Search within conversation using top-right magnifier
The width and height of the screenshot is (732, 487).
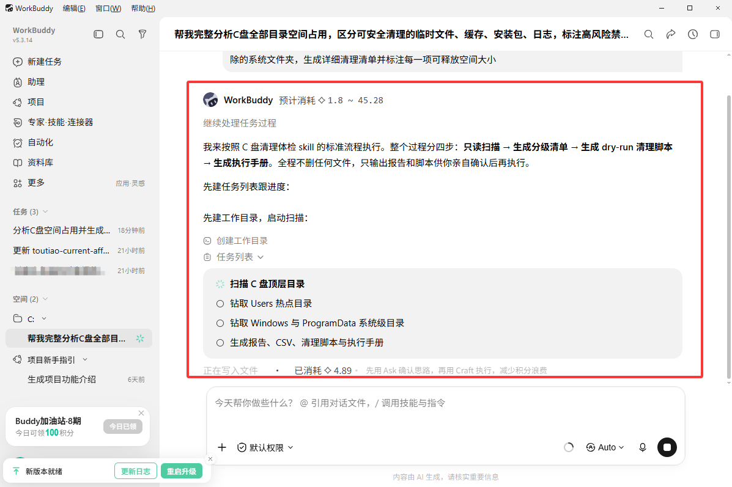click(648, 34)
